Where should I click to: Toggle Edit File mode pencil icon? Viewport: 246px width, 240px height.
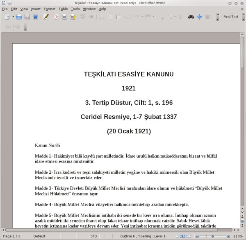click(46, 17)
